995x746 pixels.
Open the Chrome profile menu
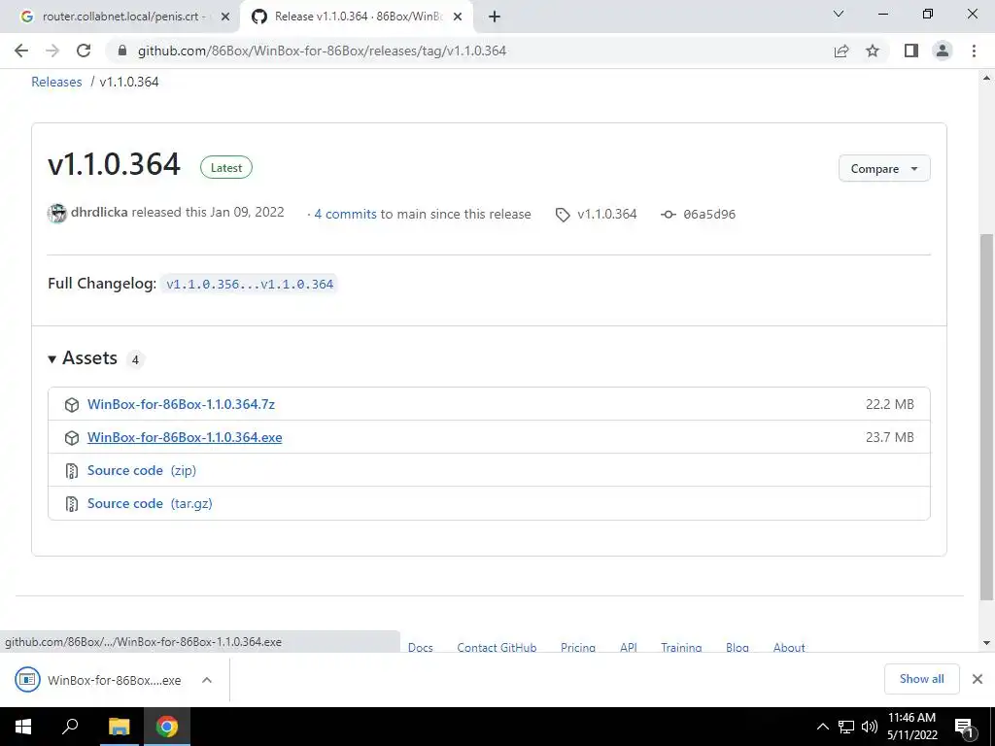(x=943, y=51)
